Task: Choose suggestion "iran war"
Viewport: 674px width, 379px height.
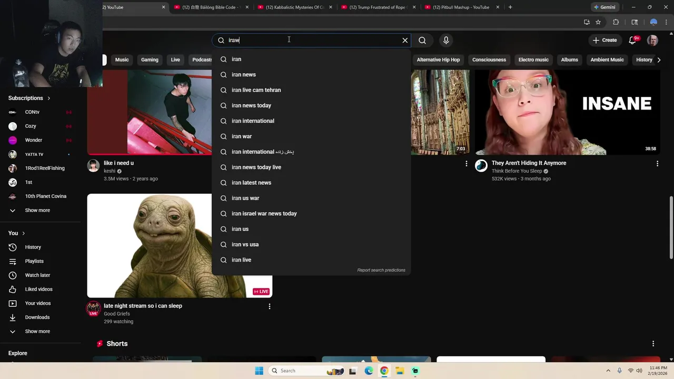Action: click(x=311, y=136)
